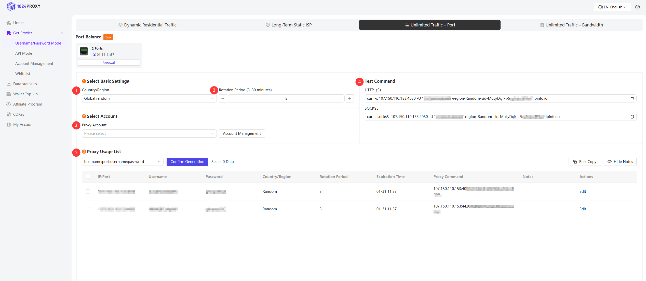Open user profile icon in header

click(x=637, y=7)
